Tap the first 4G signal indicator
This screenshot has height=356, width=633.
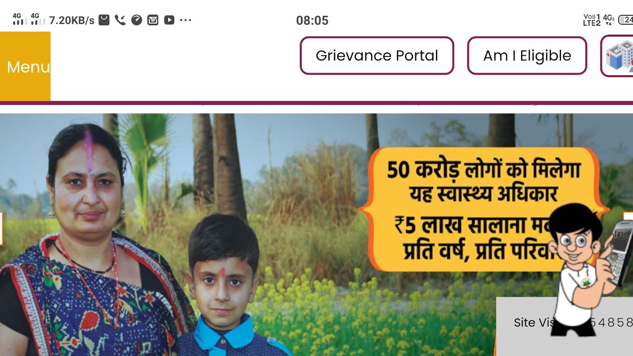20,19
